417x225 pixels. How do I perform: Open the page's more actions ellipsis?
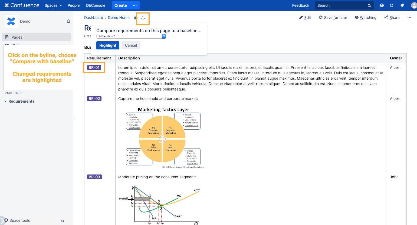[409, 18]
